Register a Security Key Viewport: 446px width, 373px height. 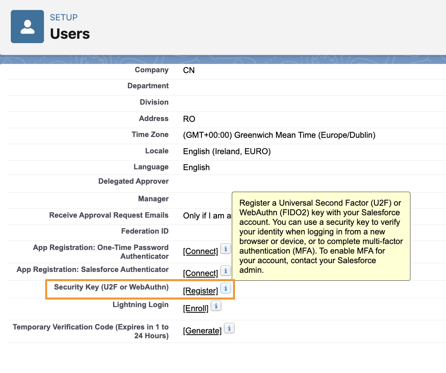(201, 291)
